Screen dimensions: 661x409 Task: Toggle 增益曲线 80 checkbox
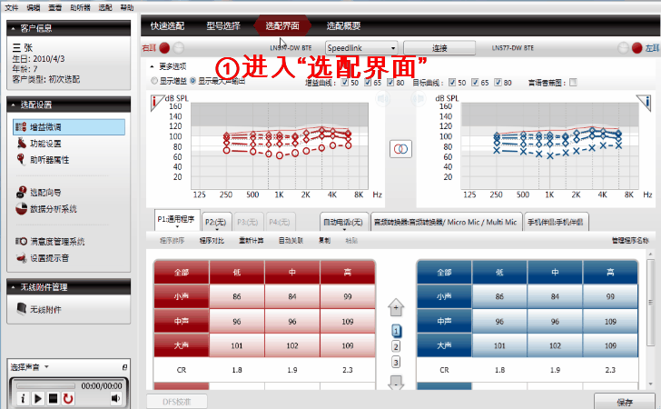[x=390, y=83]
